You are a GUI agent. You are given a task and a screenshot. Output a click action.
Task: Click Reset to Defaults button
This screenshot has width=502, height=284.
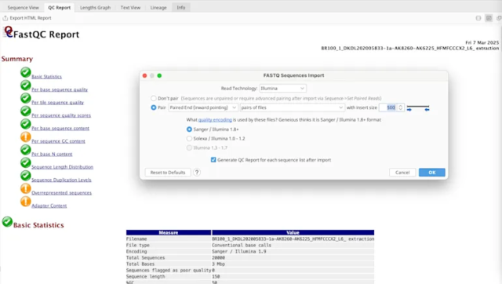pos(168,173)
